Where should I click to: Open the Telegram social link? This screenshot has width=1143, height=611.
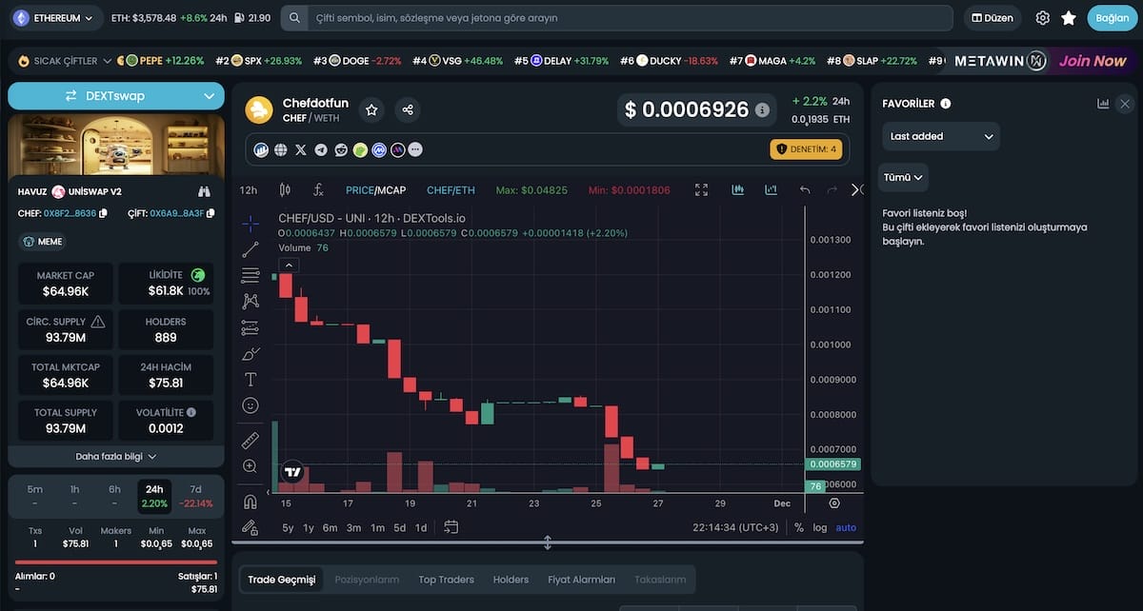tap(321, 149)
